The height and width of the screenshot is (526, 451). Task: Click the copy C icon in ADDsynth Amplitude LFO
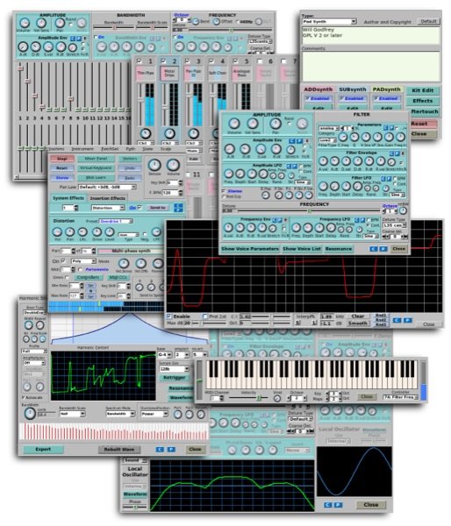coord(289,166)
